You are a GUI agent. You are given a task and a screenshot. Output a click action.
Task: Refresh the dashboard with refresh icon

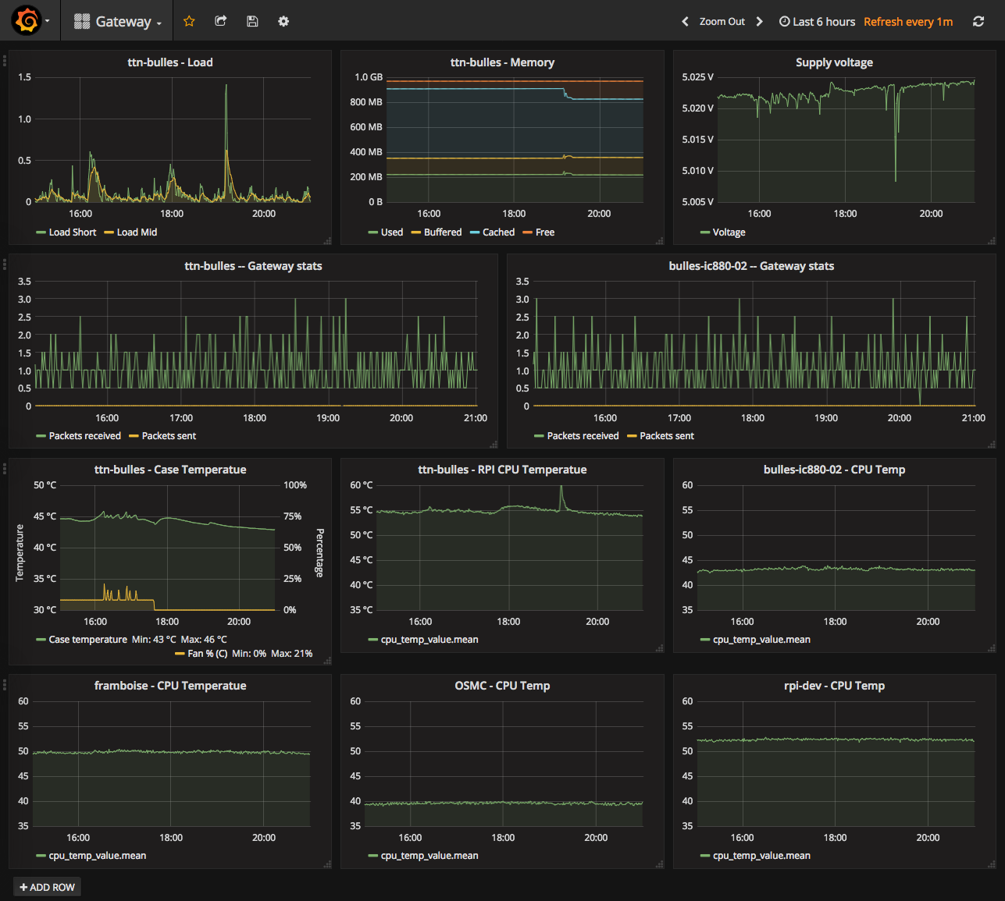click(x=978, y=22)
